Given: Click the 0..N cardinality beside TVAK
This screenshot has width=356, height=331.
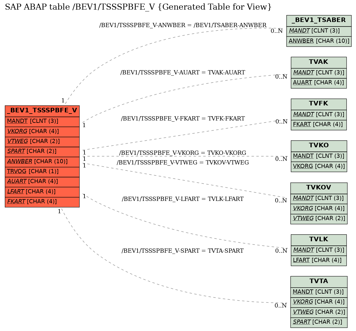Looking at the screenshot, I should point(281,77).
